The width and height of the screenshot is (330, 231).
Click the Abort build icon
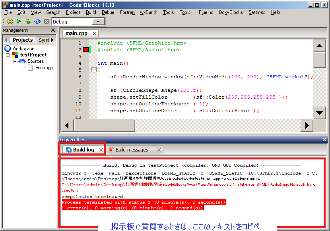click(x=47, y=21)
